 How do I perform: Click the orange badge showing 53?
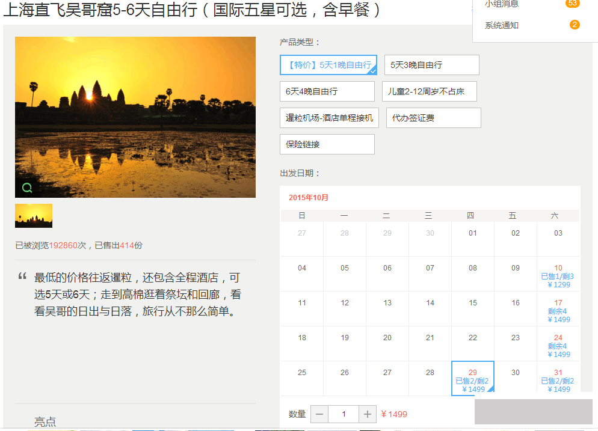[573, 4]
